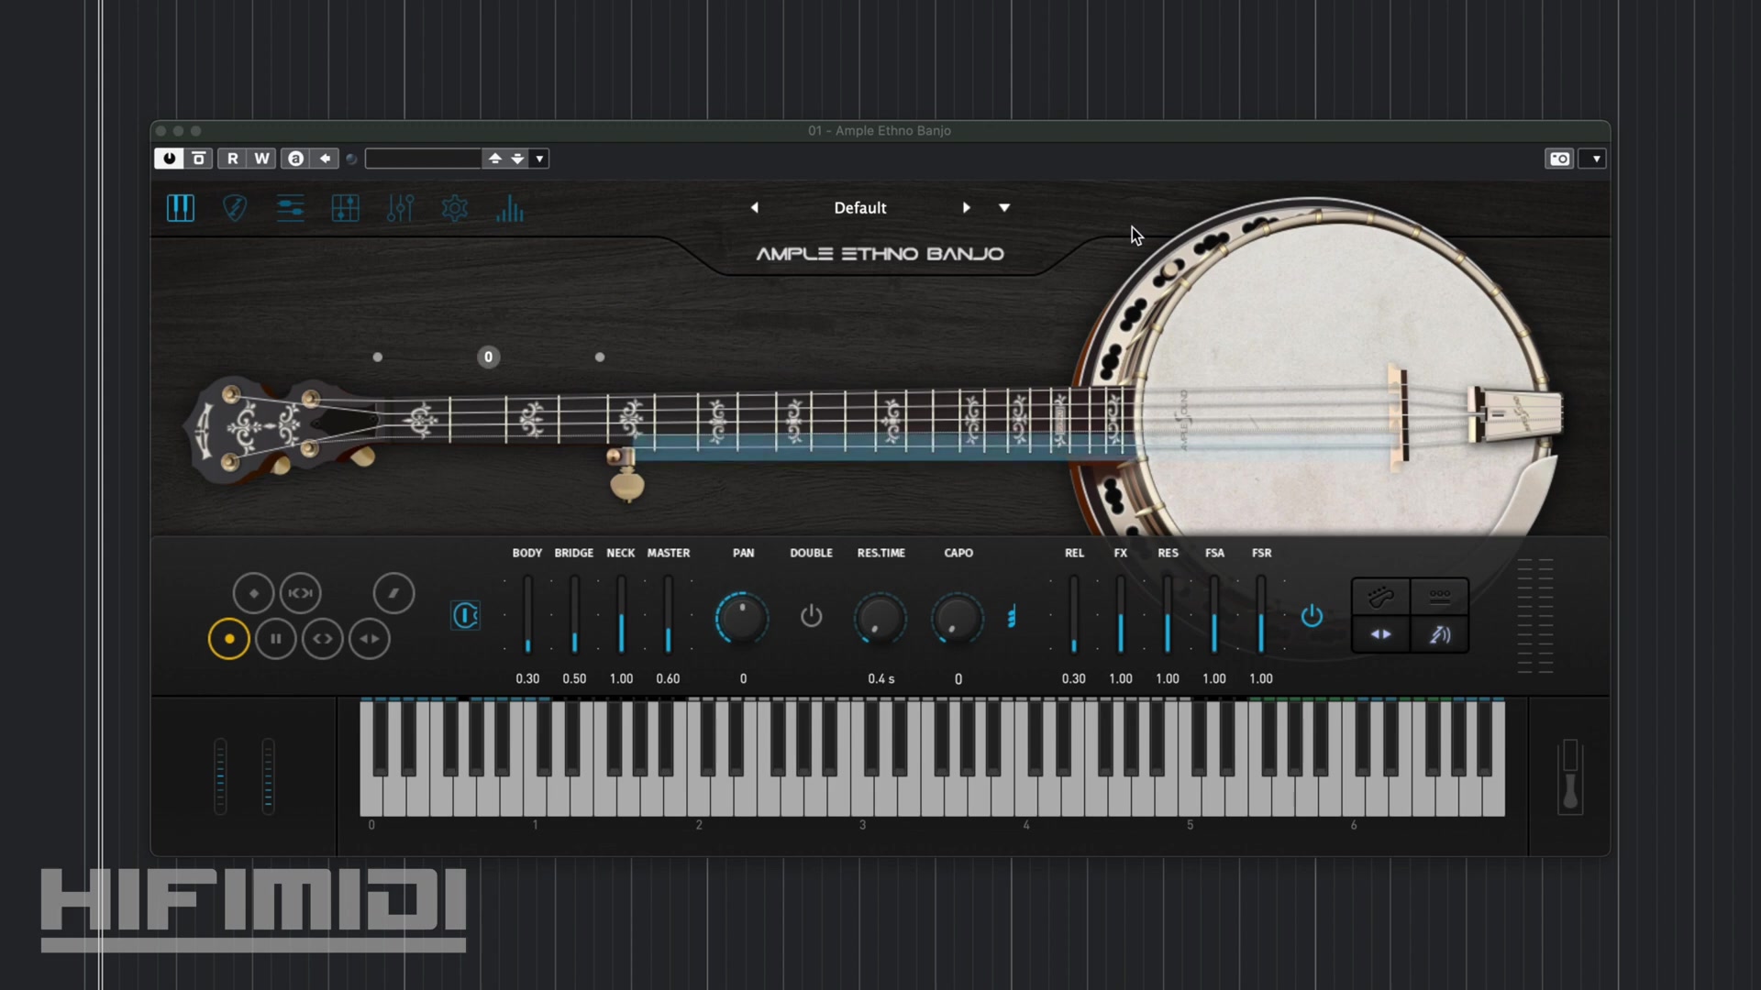Click the left-arrow toolbar button
The image size is (1761, 990).
pyautogui.click(x=325, y=159)
